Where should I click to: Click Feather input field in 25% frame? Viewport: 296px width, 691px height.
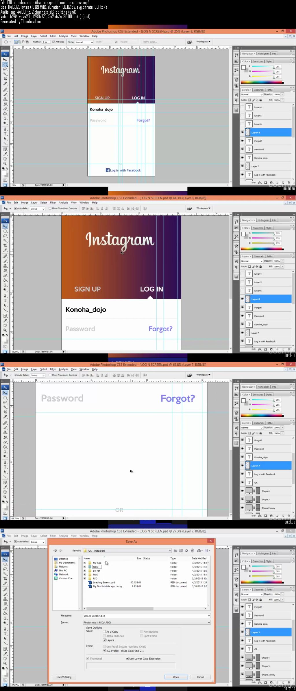coord(46,42)
